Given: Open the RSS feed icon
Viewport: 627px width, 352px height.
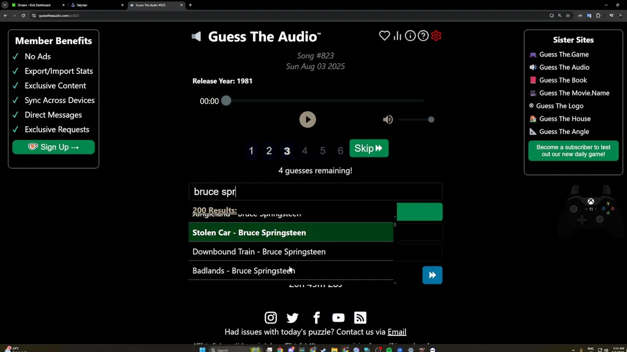Looking at the screenshot, I should 360,318.
